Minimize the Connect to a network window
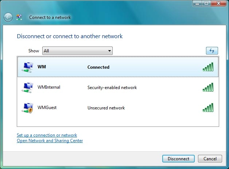Image resolution: width=229 pixels, height=169 pixels. (x=197, y=4)
